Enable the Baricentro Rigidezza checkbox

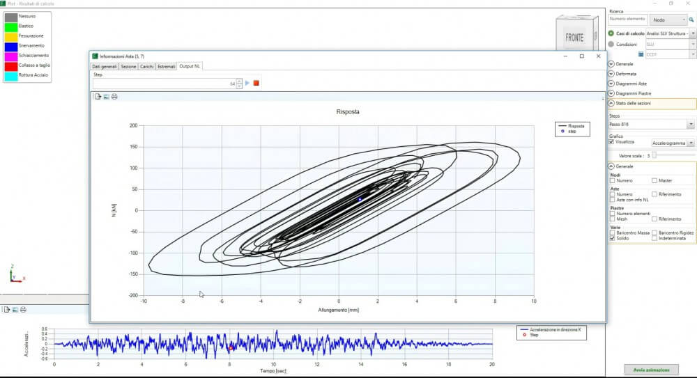point(654,233)
